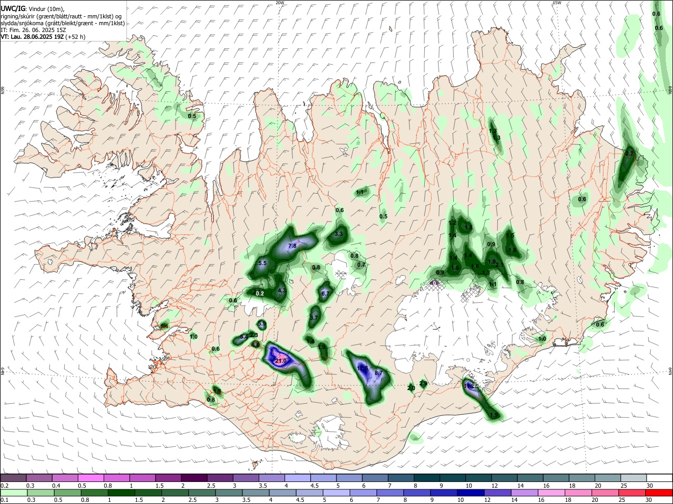Click the 2.3 rainfall label
Image resolution: width=673 pixels, height=504 pixels.
(x=254, y=334)
